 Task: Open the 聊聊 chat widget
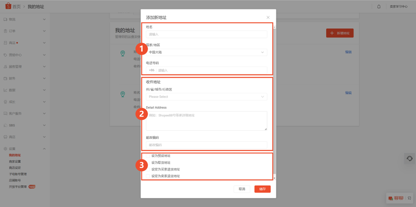pyautogui.click(x=396, y=198)
